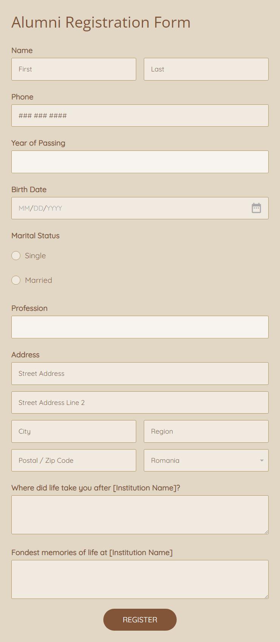This screenshot has width=280, height=642.
Task: Click the Postal / Zip Code field
Action: click(x=74, y=460)
